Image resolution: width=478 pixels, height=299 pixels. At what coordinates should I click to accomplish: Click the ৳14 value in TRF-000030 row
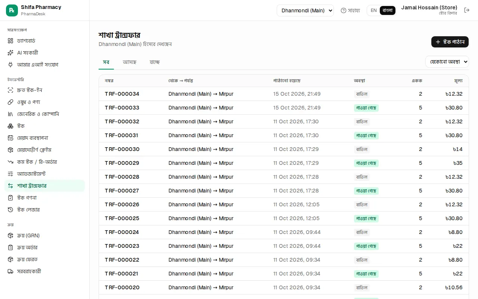(x=457, y=149)
